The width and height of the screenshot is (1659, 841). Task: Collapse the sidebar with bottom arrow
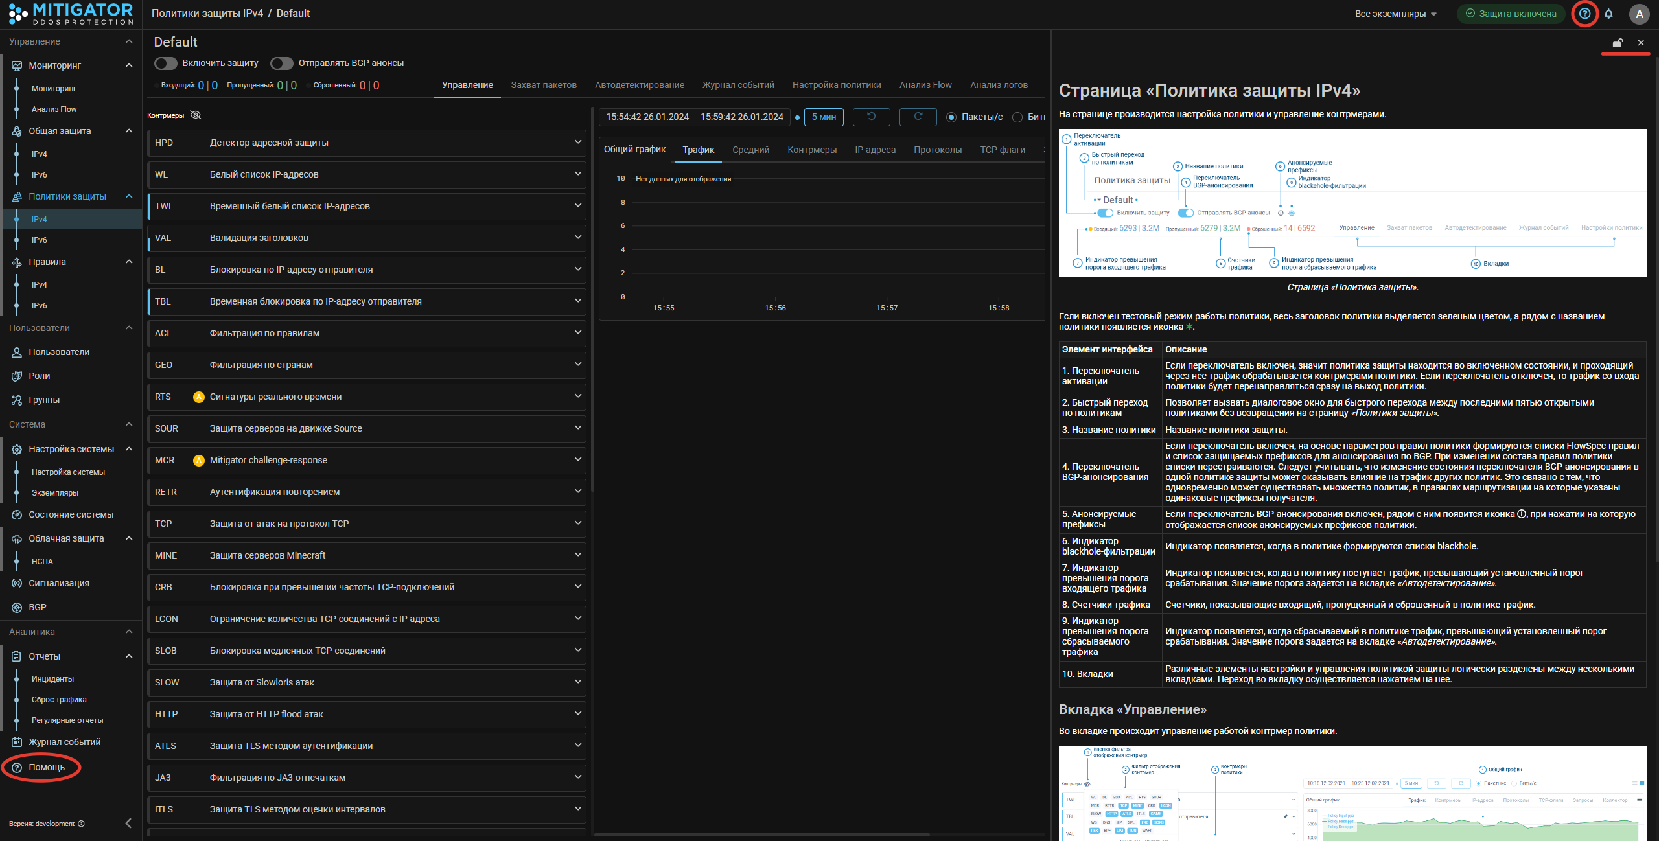coord(128,823)
